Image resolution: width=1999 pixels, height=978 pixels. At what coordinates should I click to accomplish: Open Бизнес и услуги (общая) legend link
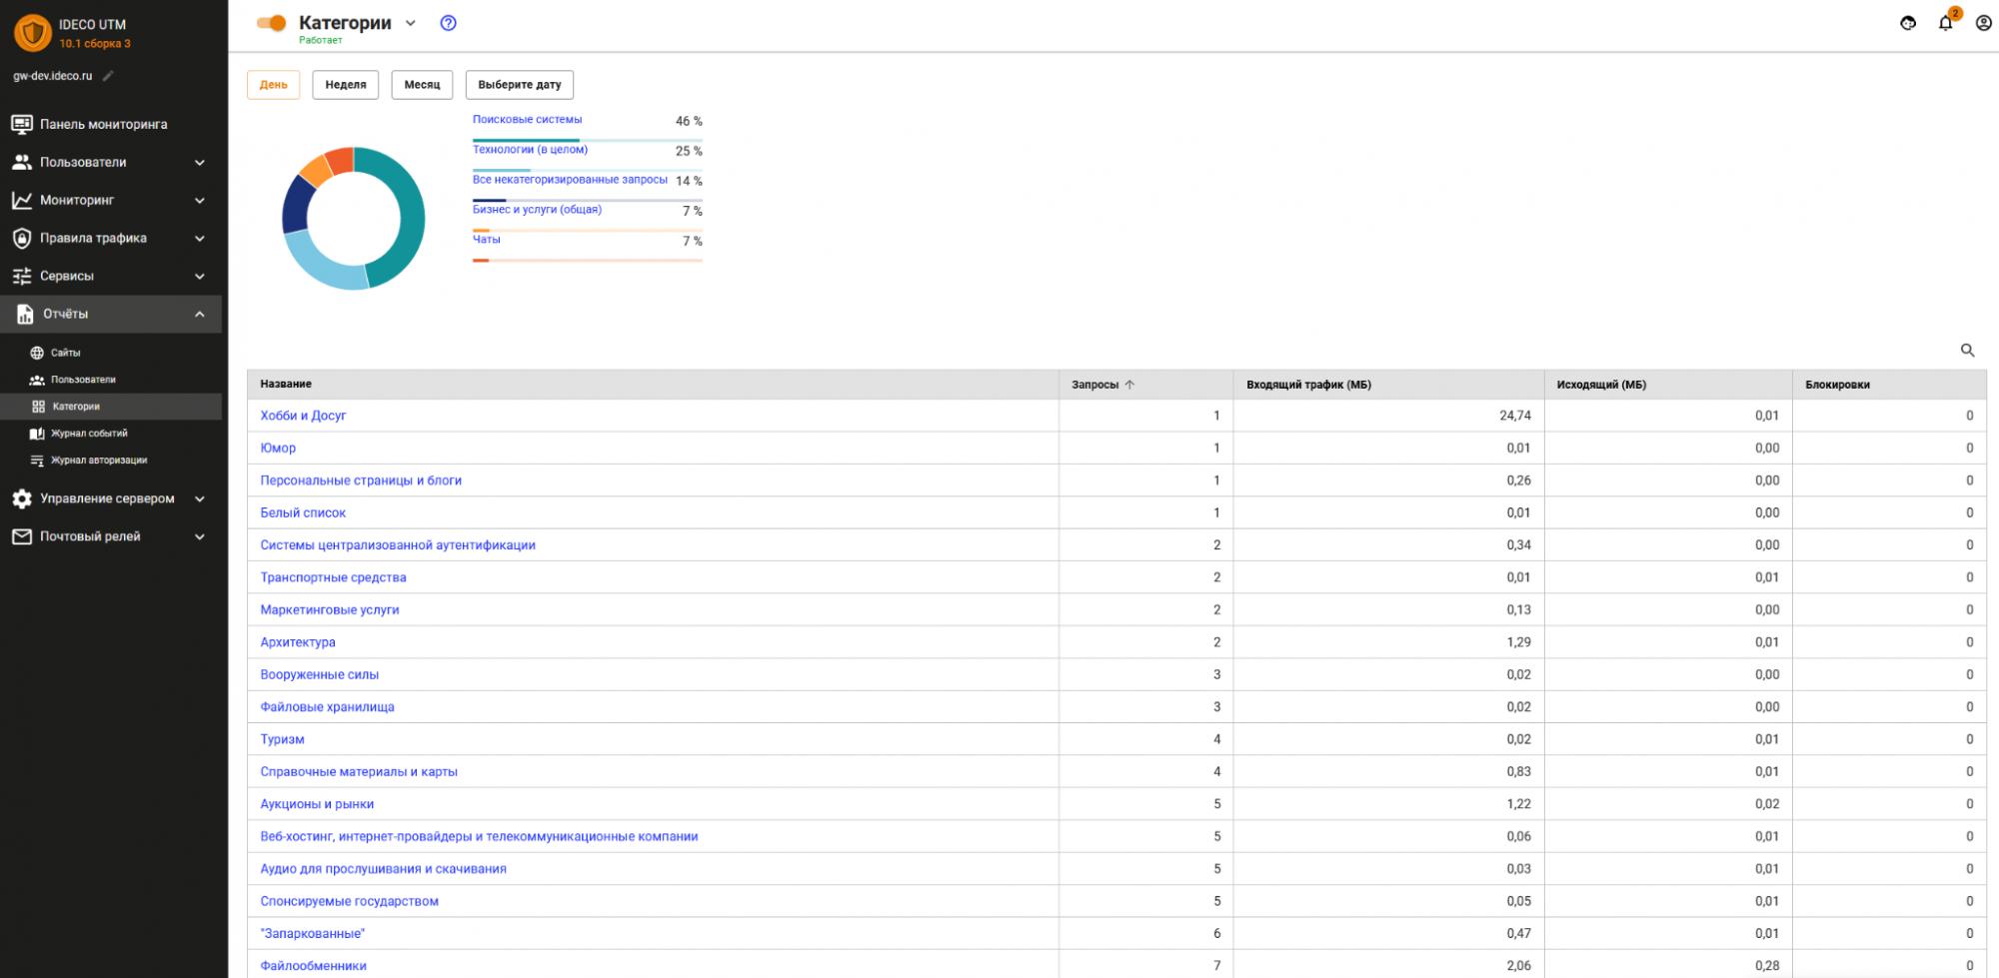coord(537,210)
